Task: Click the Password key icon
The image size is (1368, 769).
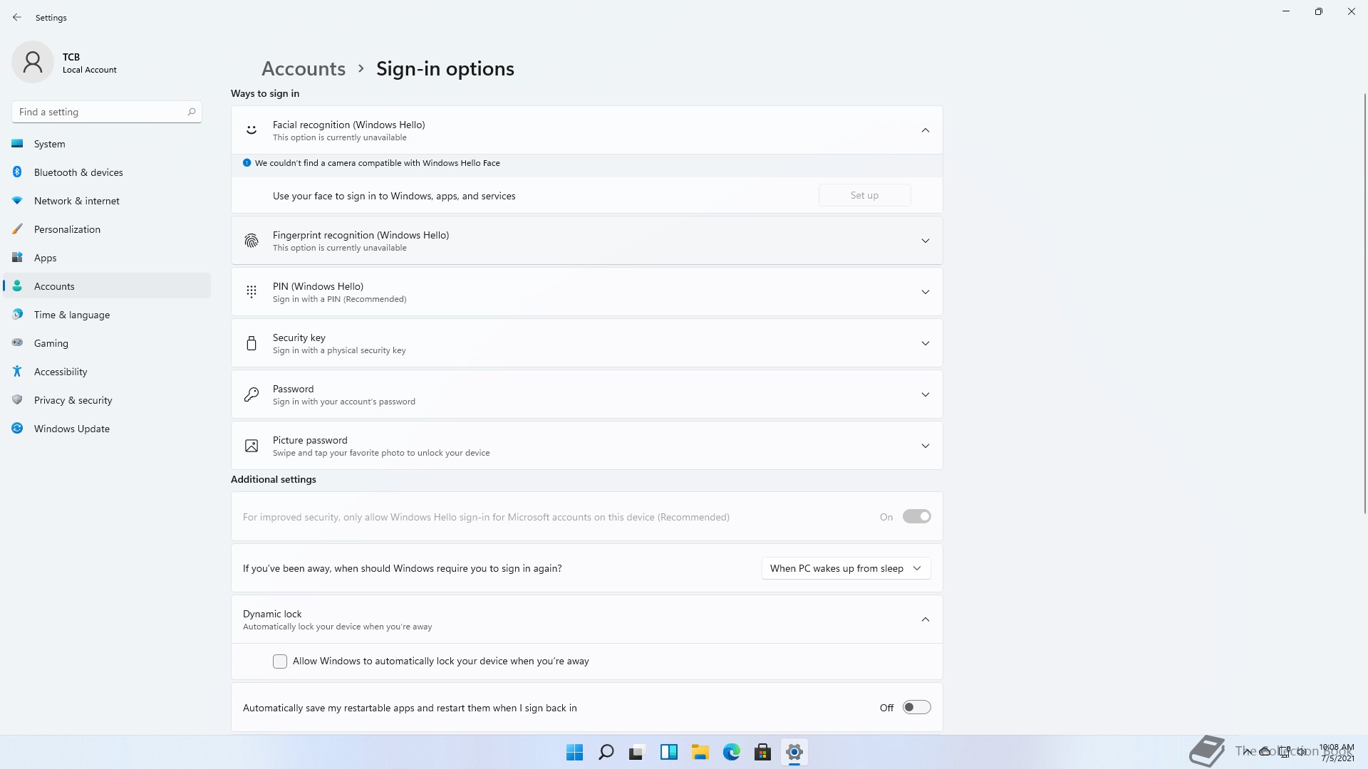Action: tap(252, 394)
